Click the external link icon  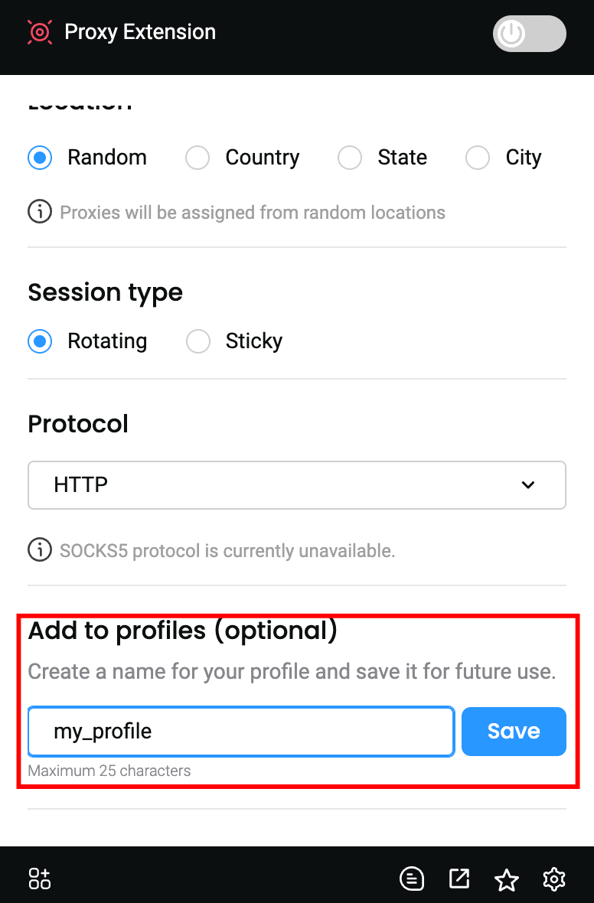[459, 878]
